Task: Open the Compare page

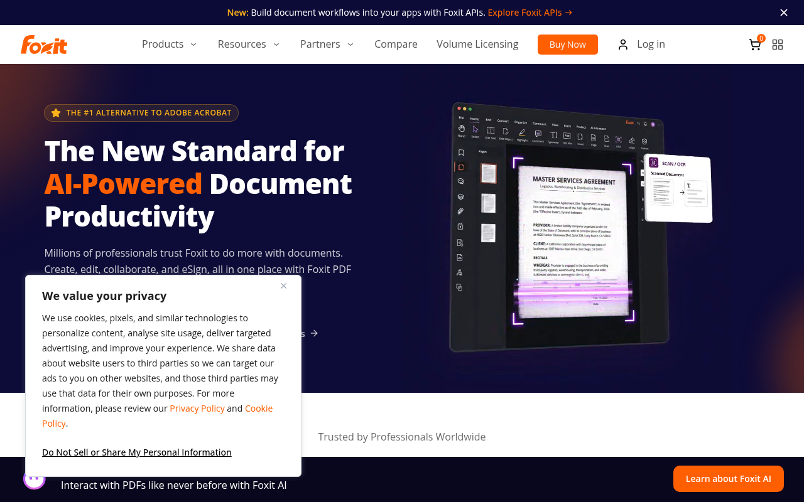Action: click(396, 44)
